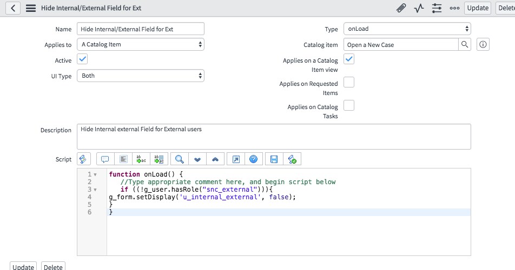The image size is (515, 270).
Task: Toggle syntax editor icon beside Script
Action: [83, 159]
